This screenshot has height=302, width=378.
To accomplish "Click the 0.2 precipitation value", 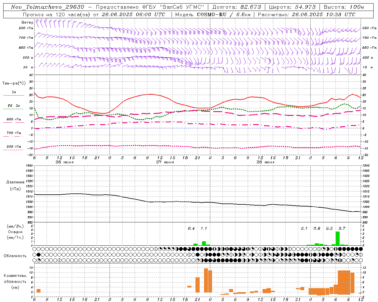I will click(x=329, y=228).
